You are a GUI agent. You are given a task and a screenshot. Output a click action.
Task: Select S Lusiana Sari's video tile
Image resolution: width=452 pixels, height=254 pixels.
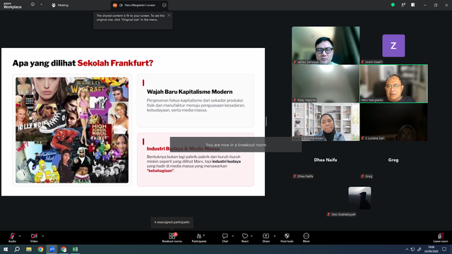(x=393, y=122)
